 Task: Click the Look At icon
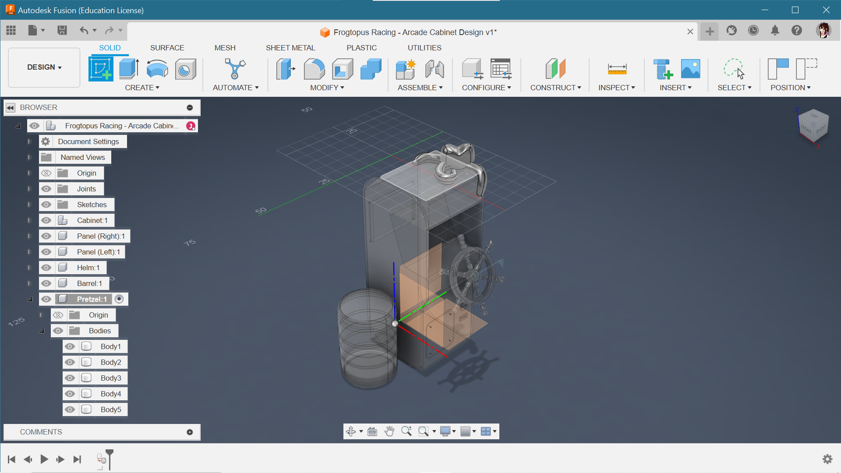[x=372, y=431]
